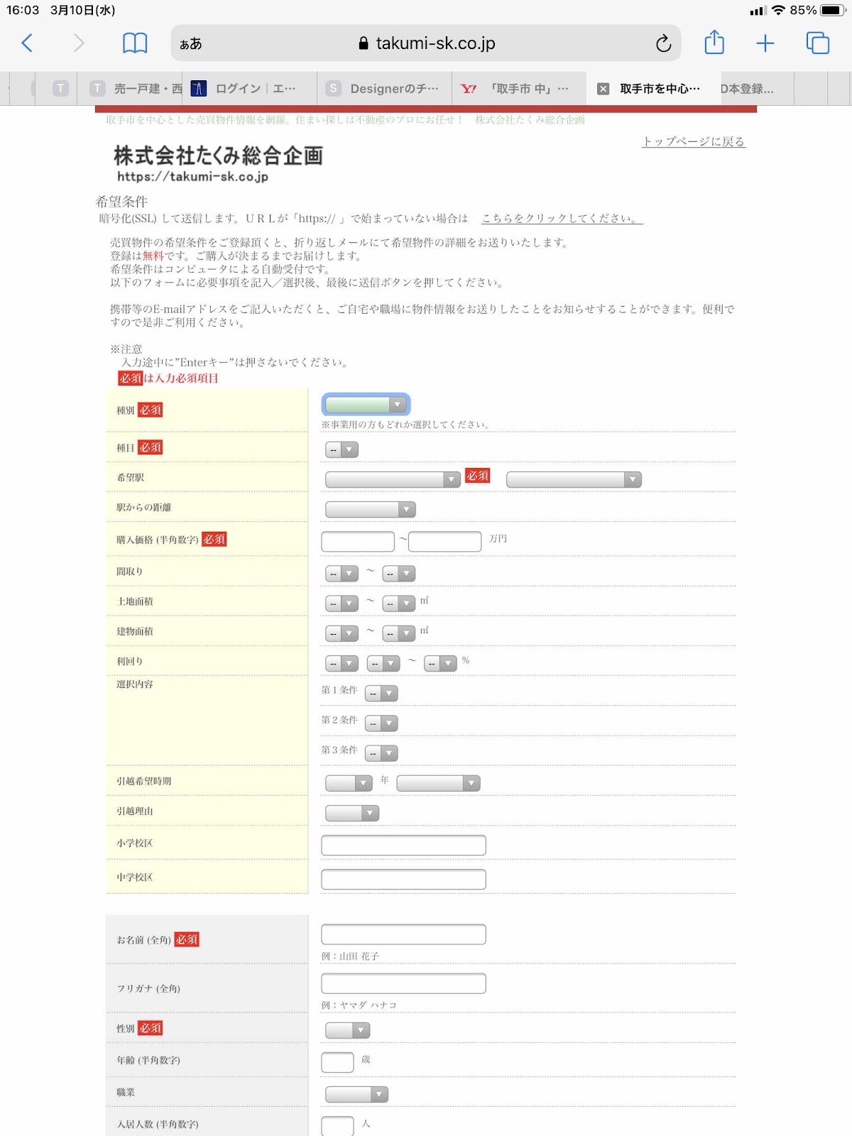Viewport: 852px width, 1136px height.
Task: Switch to the Yahoo 「取手市 中」 tab
Action: (519, 89)
